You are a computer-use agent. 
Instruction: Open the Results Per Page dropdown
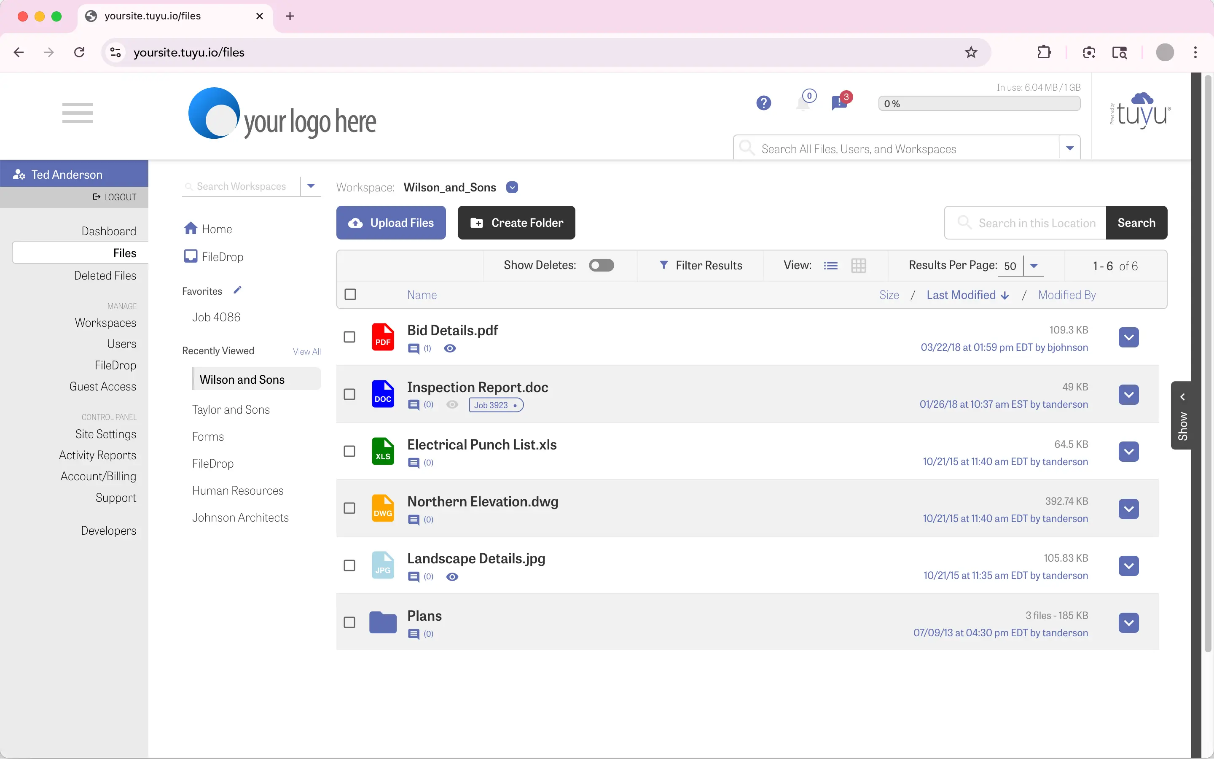tap(1034, 266)
